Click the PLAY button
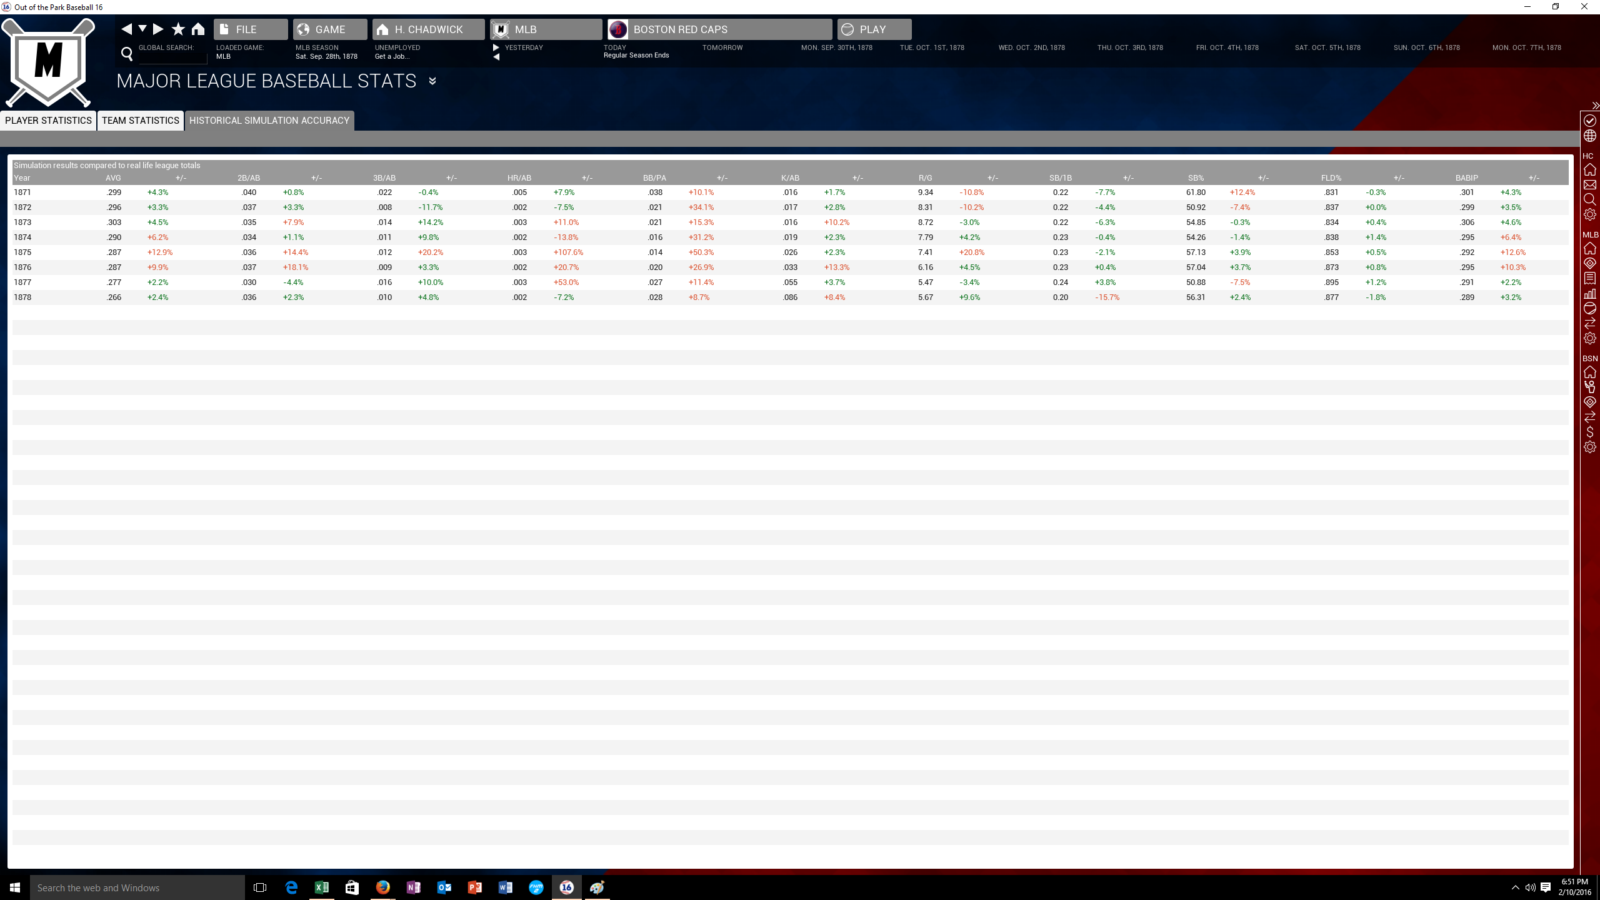The image size is (1600, 900). coord(874,29)
